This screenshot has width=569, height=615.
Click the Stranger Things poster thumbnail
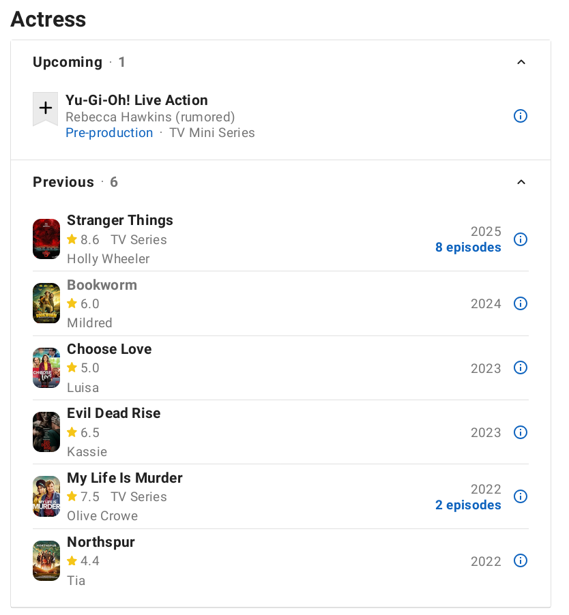pyautogui.click(x=46, y=239)
